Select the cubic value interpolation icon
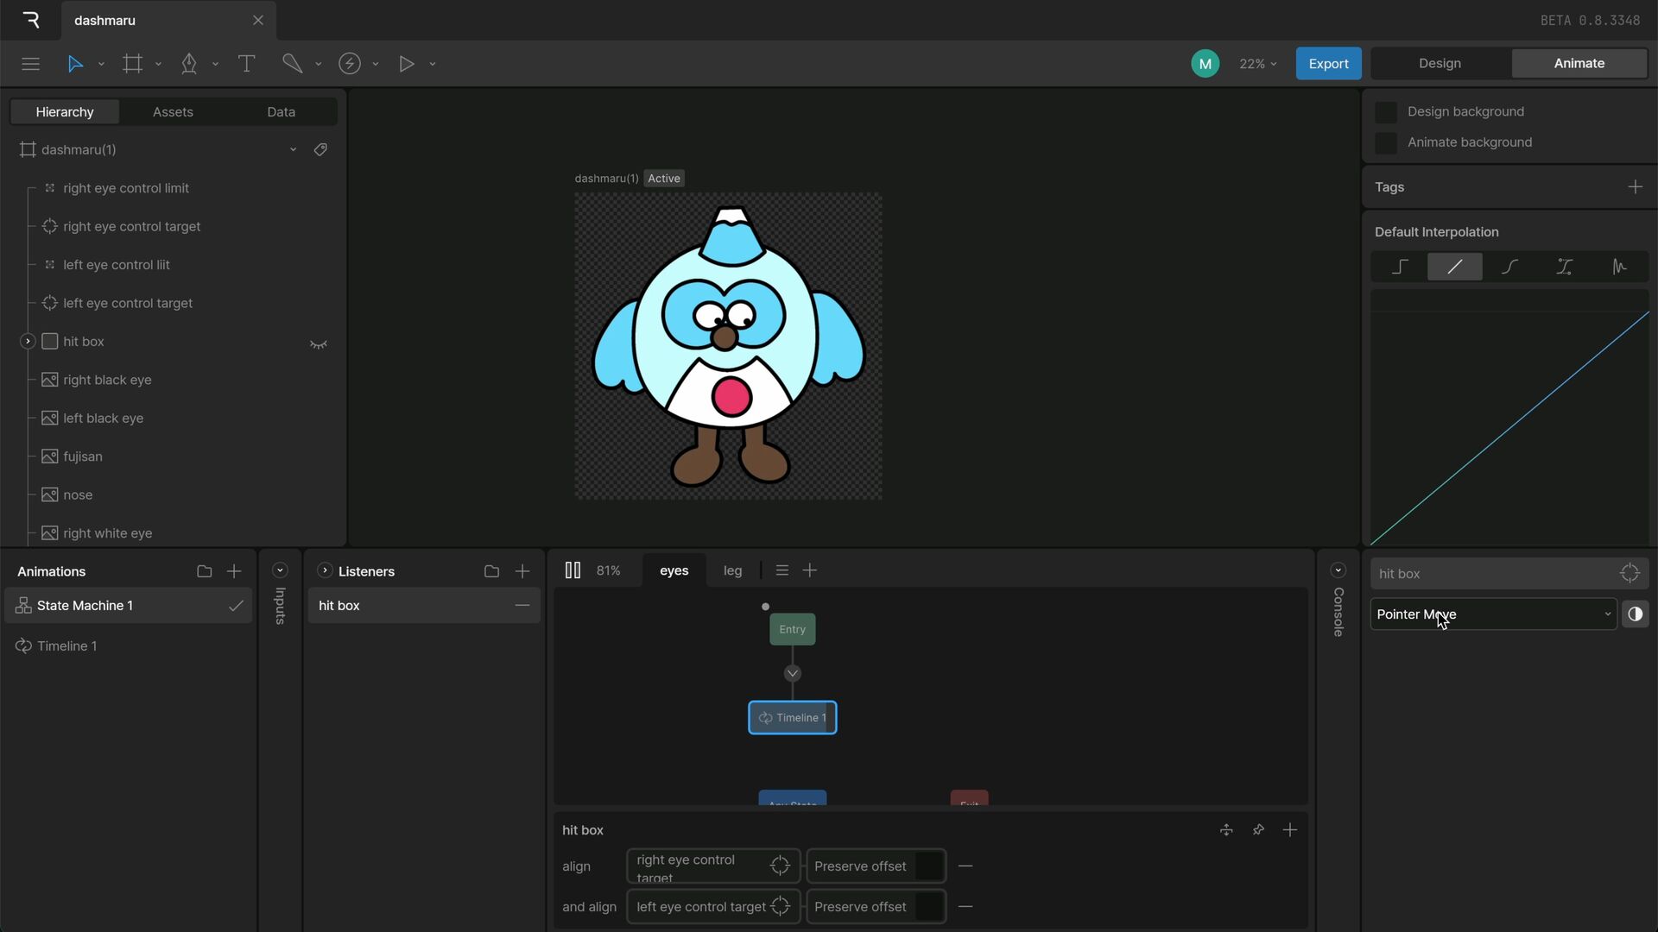The image size is (1658, 932). coord(1565,268)
